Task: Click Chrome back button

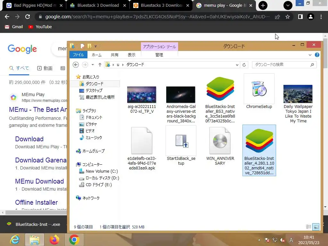Action: tap(7, 17)
